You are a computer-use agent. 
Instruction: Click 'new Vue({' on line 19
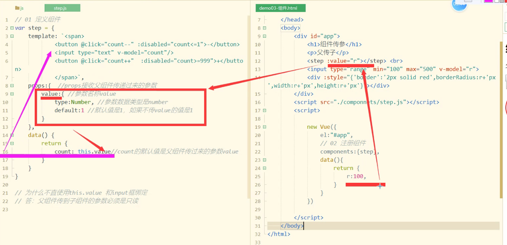[322, 127]
